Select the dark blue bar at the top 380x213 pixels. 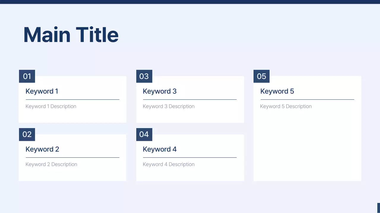(x=190, y=2)
